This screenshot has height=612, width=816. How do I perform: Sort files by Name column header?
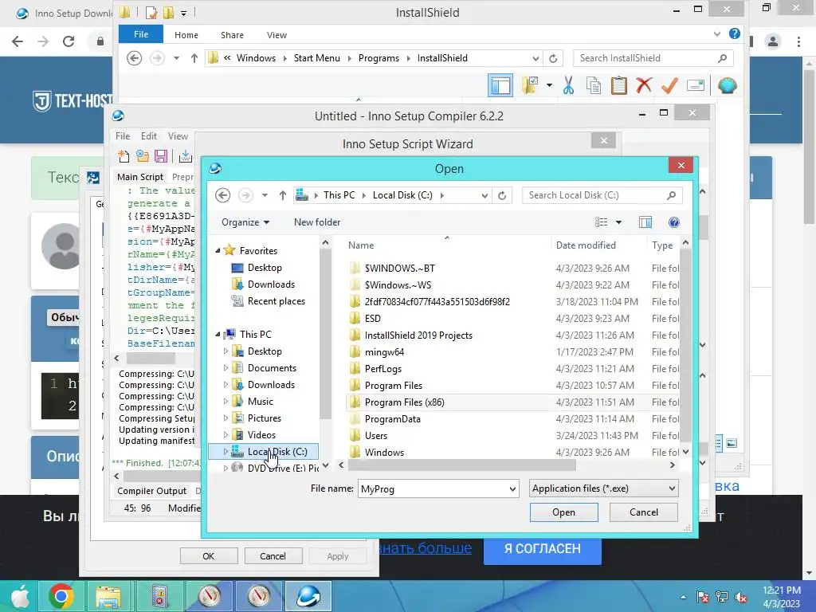click(x=361, y=245)
